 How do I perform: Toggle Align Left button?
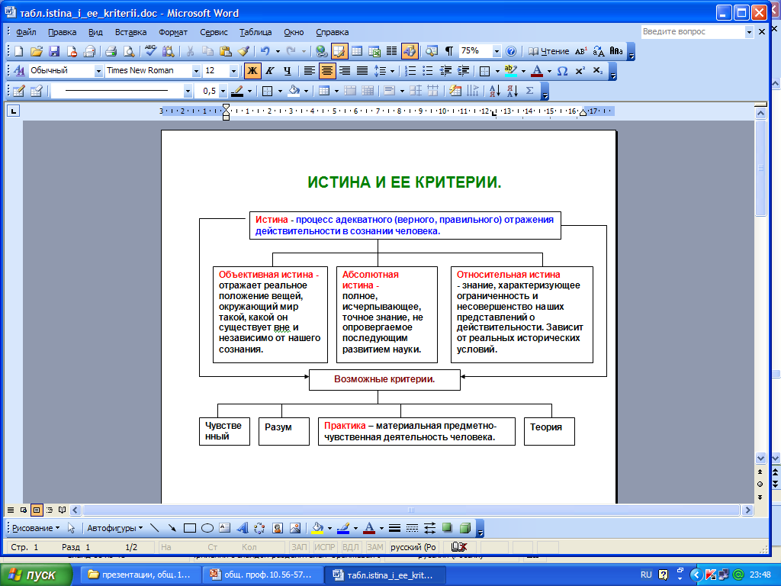click(310, 71)
